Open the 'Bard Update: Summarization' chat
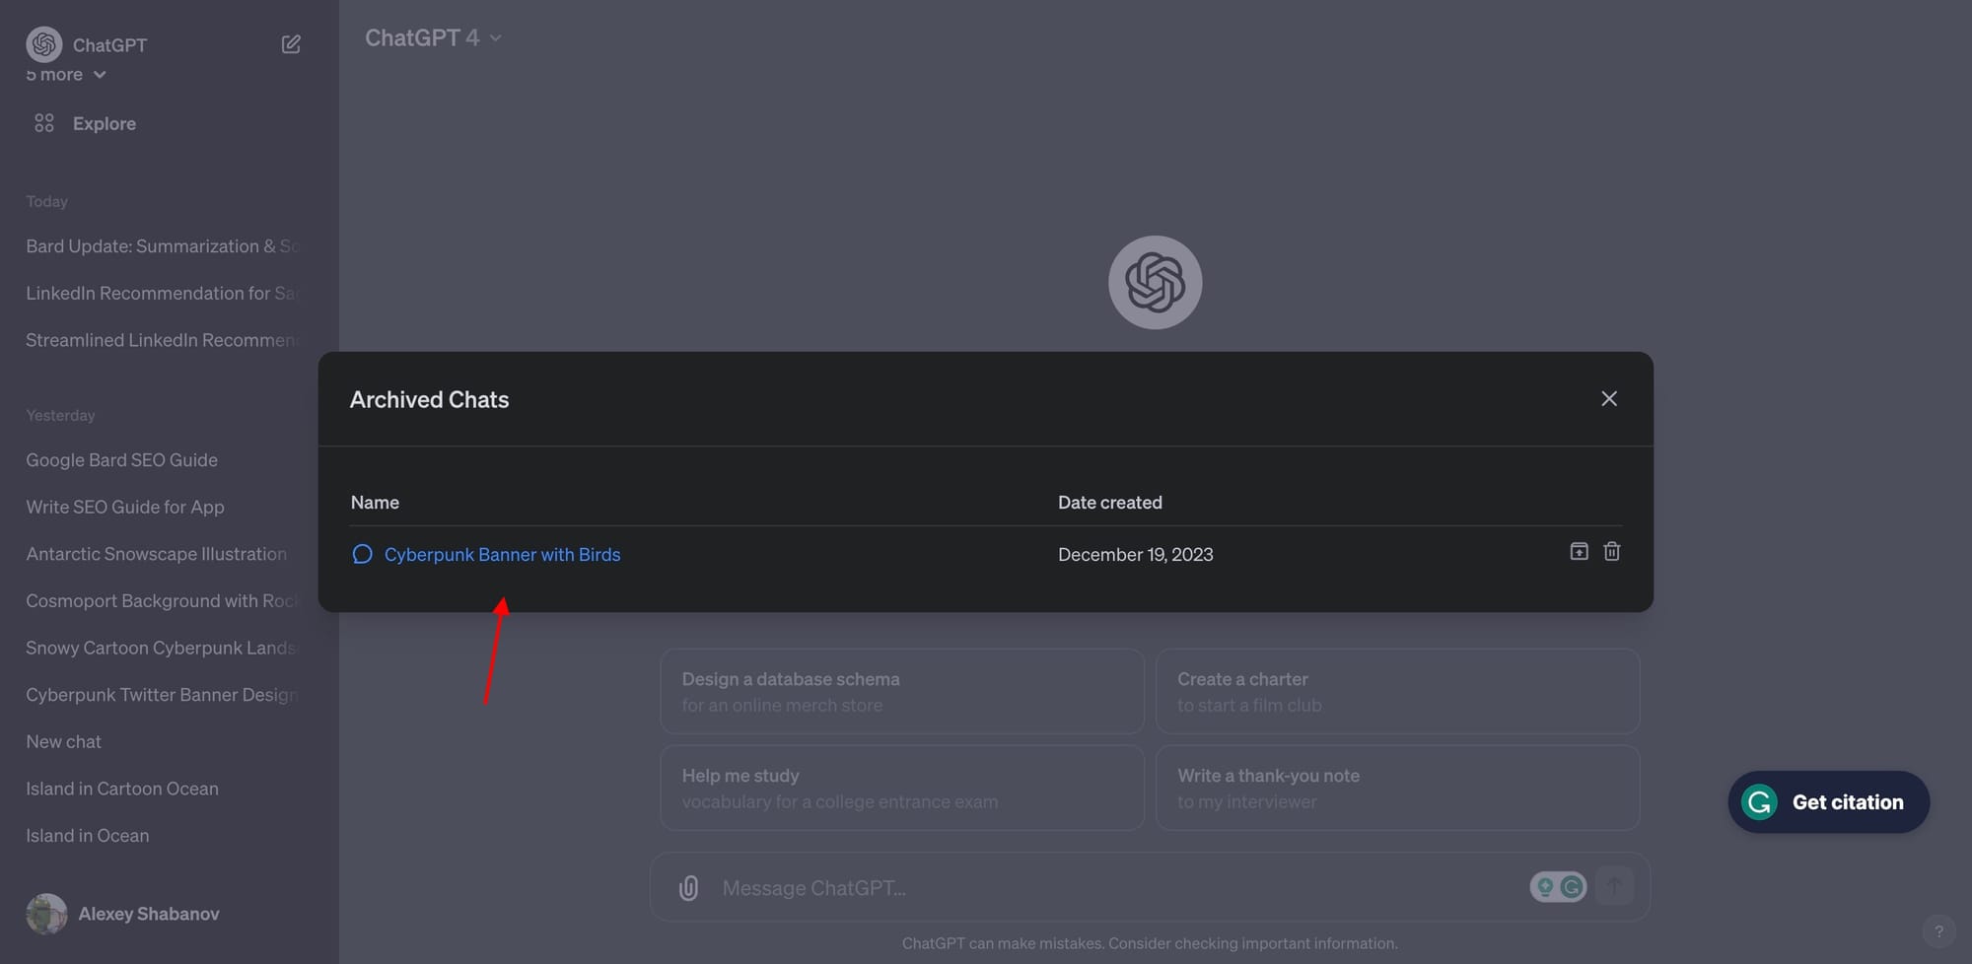Image resolution: width=1972 pixels, height=964 pixels. (163, 246)
